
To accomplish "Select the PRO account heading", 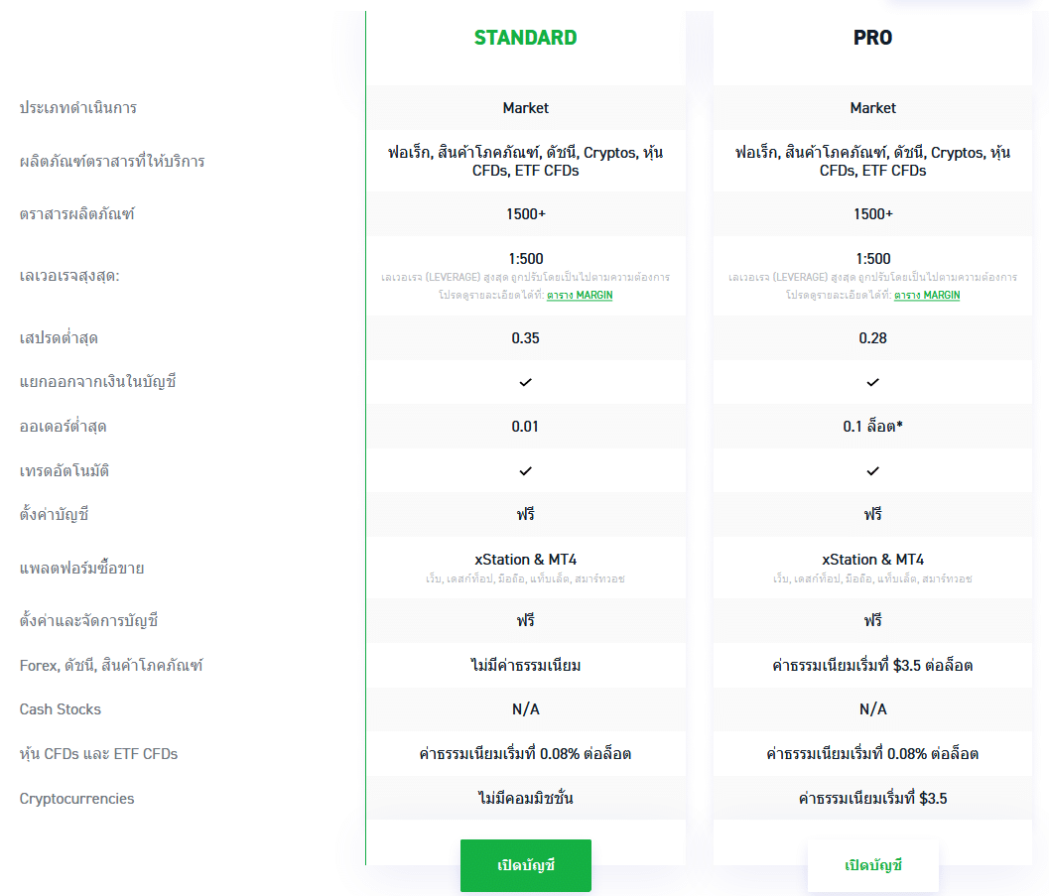I will 872,38.
